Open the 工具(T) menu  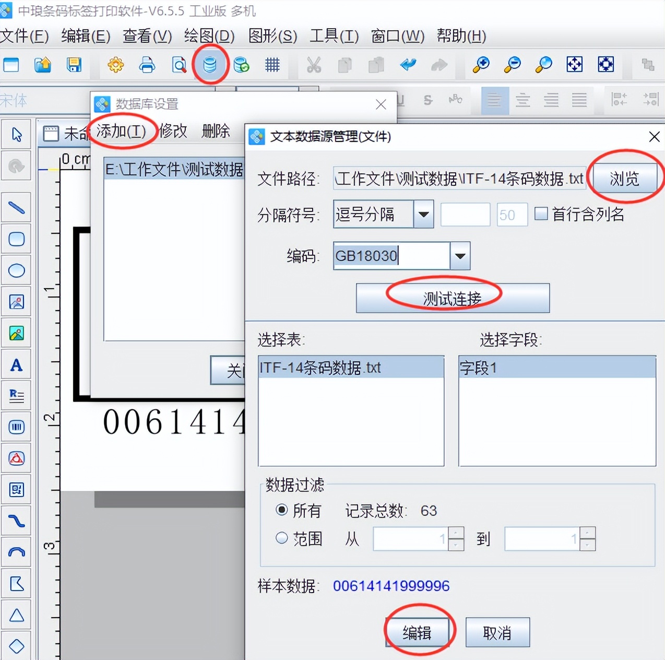(x=334, y=37)
